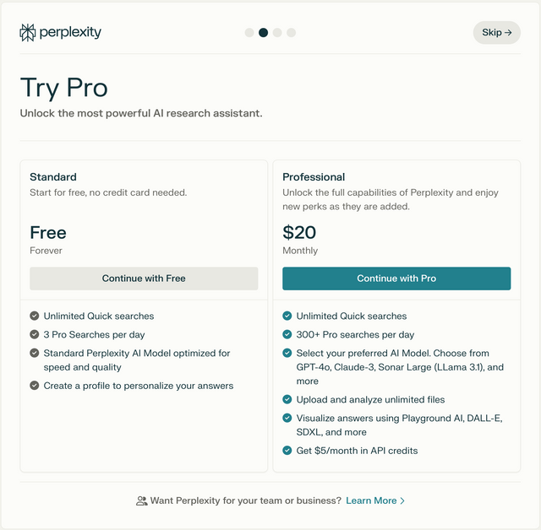Click checkmark icon next to 3 Pro Searches
541x530 pixels.
click(35, 334)
